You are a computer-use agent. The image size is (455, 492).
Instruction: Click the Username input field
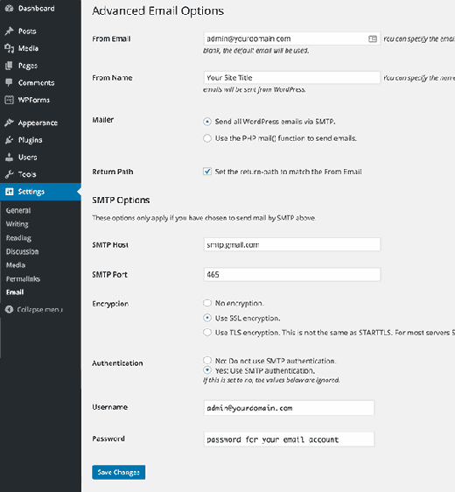[289, 408]
